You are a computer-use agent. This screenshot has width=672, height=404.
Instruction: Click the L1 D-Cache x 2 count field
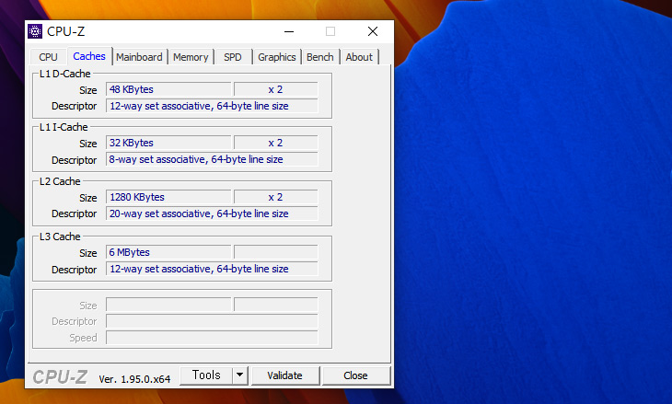(275, 89)
